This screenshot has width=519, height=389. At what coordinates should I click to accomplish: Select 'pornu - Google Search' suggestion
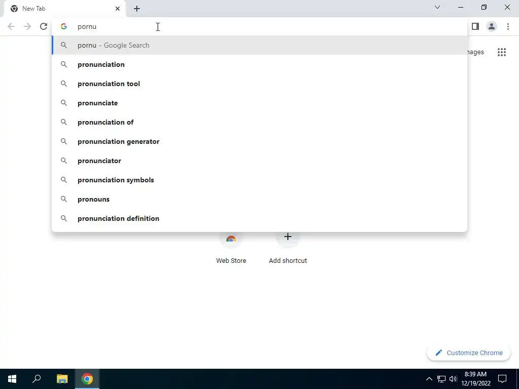click(x=259, y=45)
